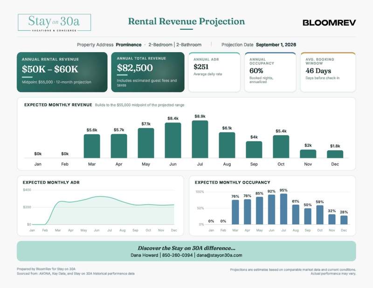373x288 pixels.
Task: Click the Rental Revenue Projection title
Action: 186,21
